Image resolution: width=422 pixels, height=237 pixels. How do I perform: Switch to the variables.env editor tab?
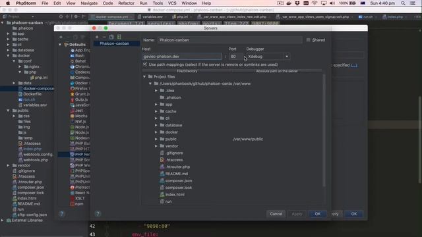tap(152, 16)
